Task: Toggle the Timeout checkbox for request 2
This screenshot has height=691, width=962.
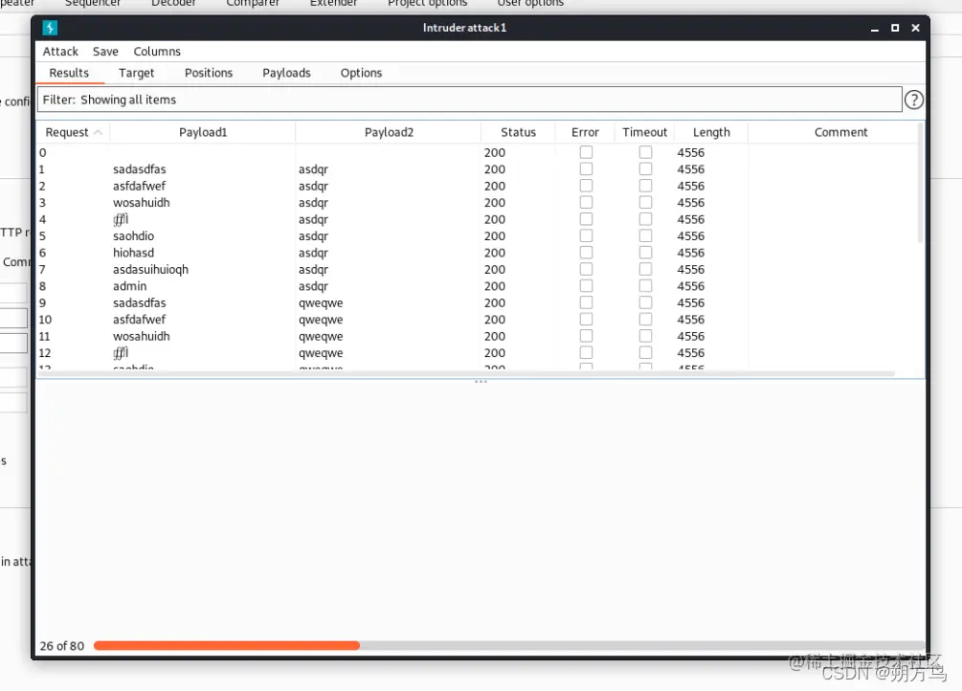Action: 645,186
